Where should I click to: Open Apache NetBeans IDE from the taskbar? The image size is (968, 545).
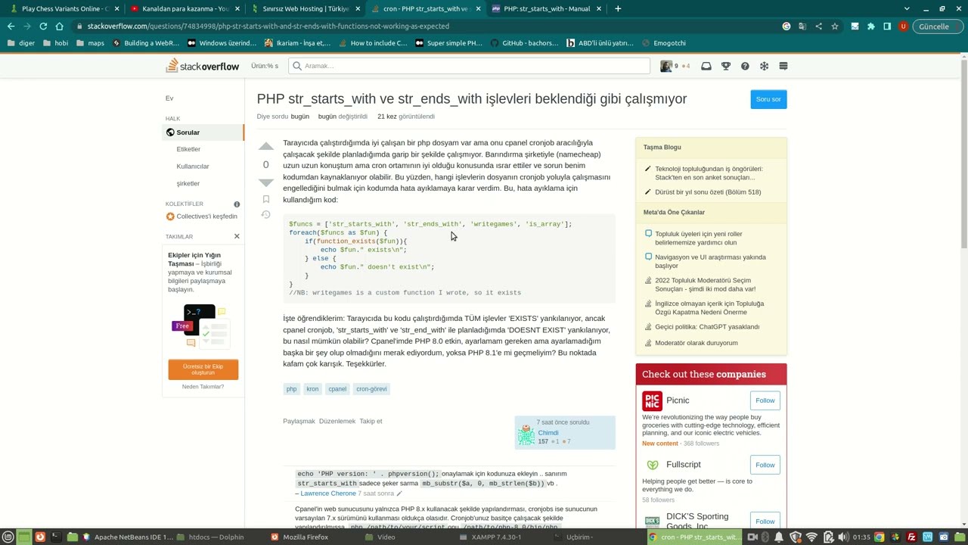point(127,537)
